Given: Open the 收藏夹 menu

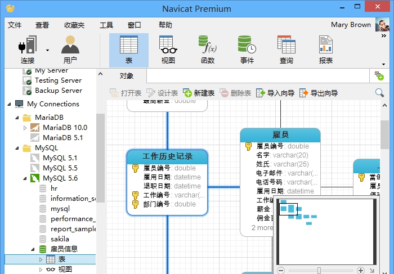Looking at the screenshot, I should [x=74, y=25].
